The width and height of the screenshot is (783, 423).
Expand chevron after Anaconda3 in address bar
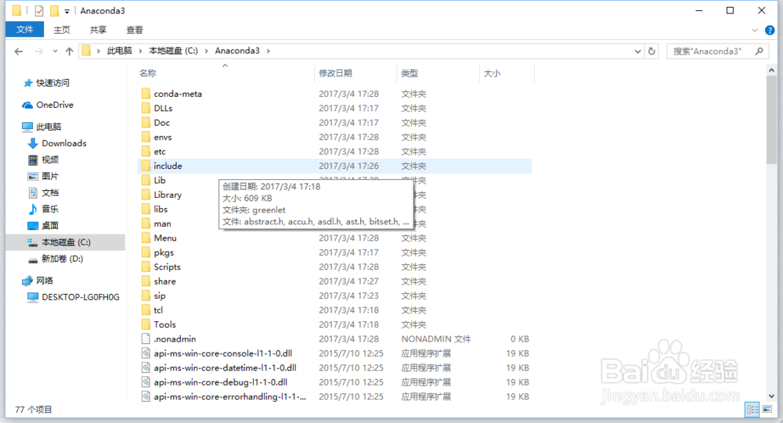[x=268, y=51]
